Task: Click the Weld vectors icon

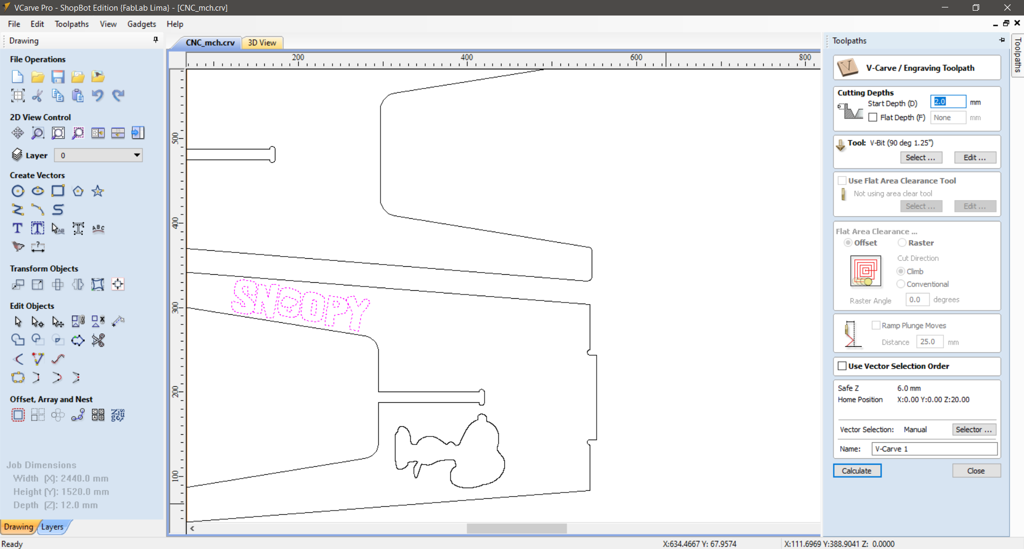Action: [18, 340]
